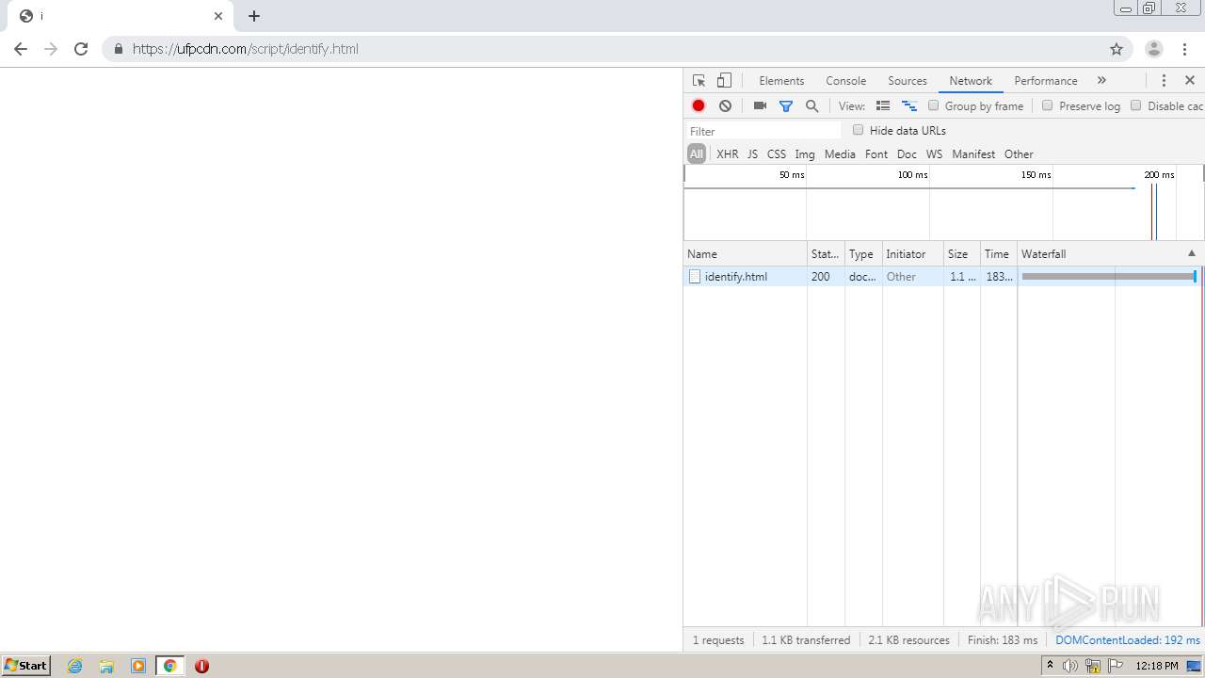Show hidden system tray icons arrow

1050,666
